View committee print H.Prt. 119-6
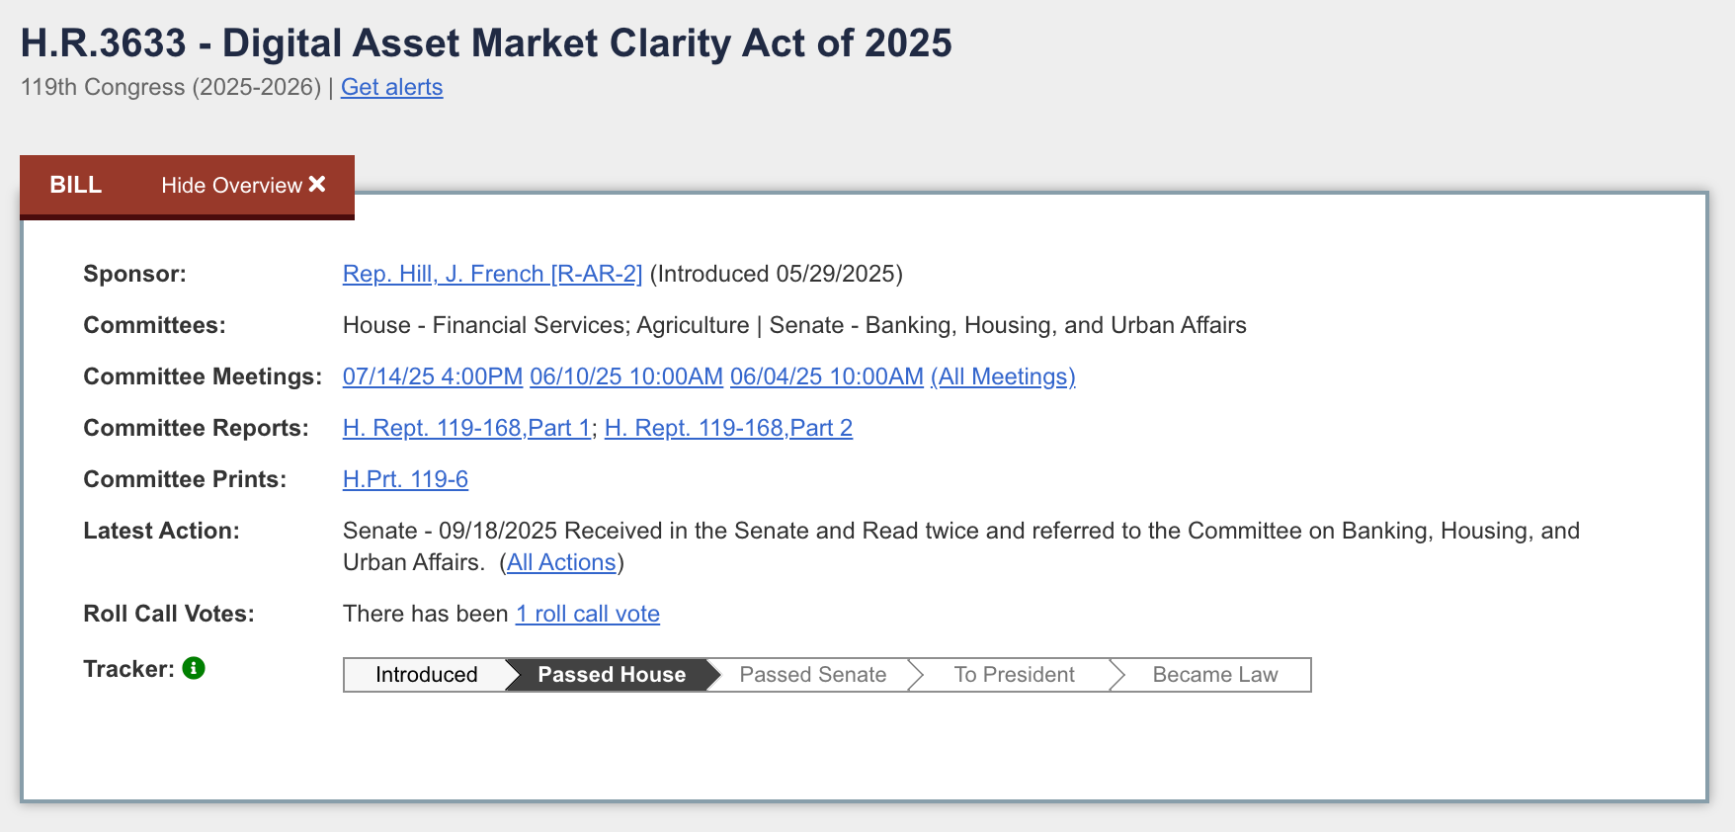Viewport: 1735px width, 832px height. (x=405, y=478)
